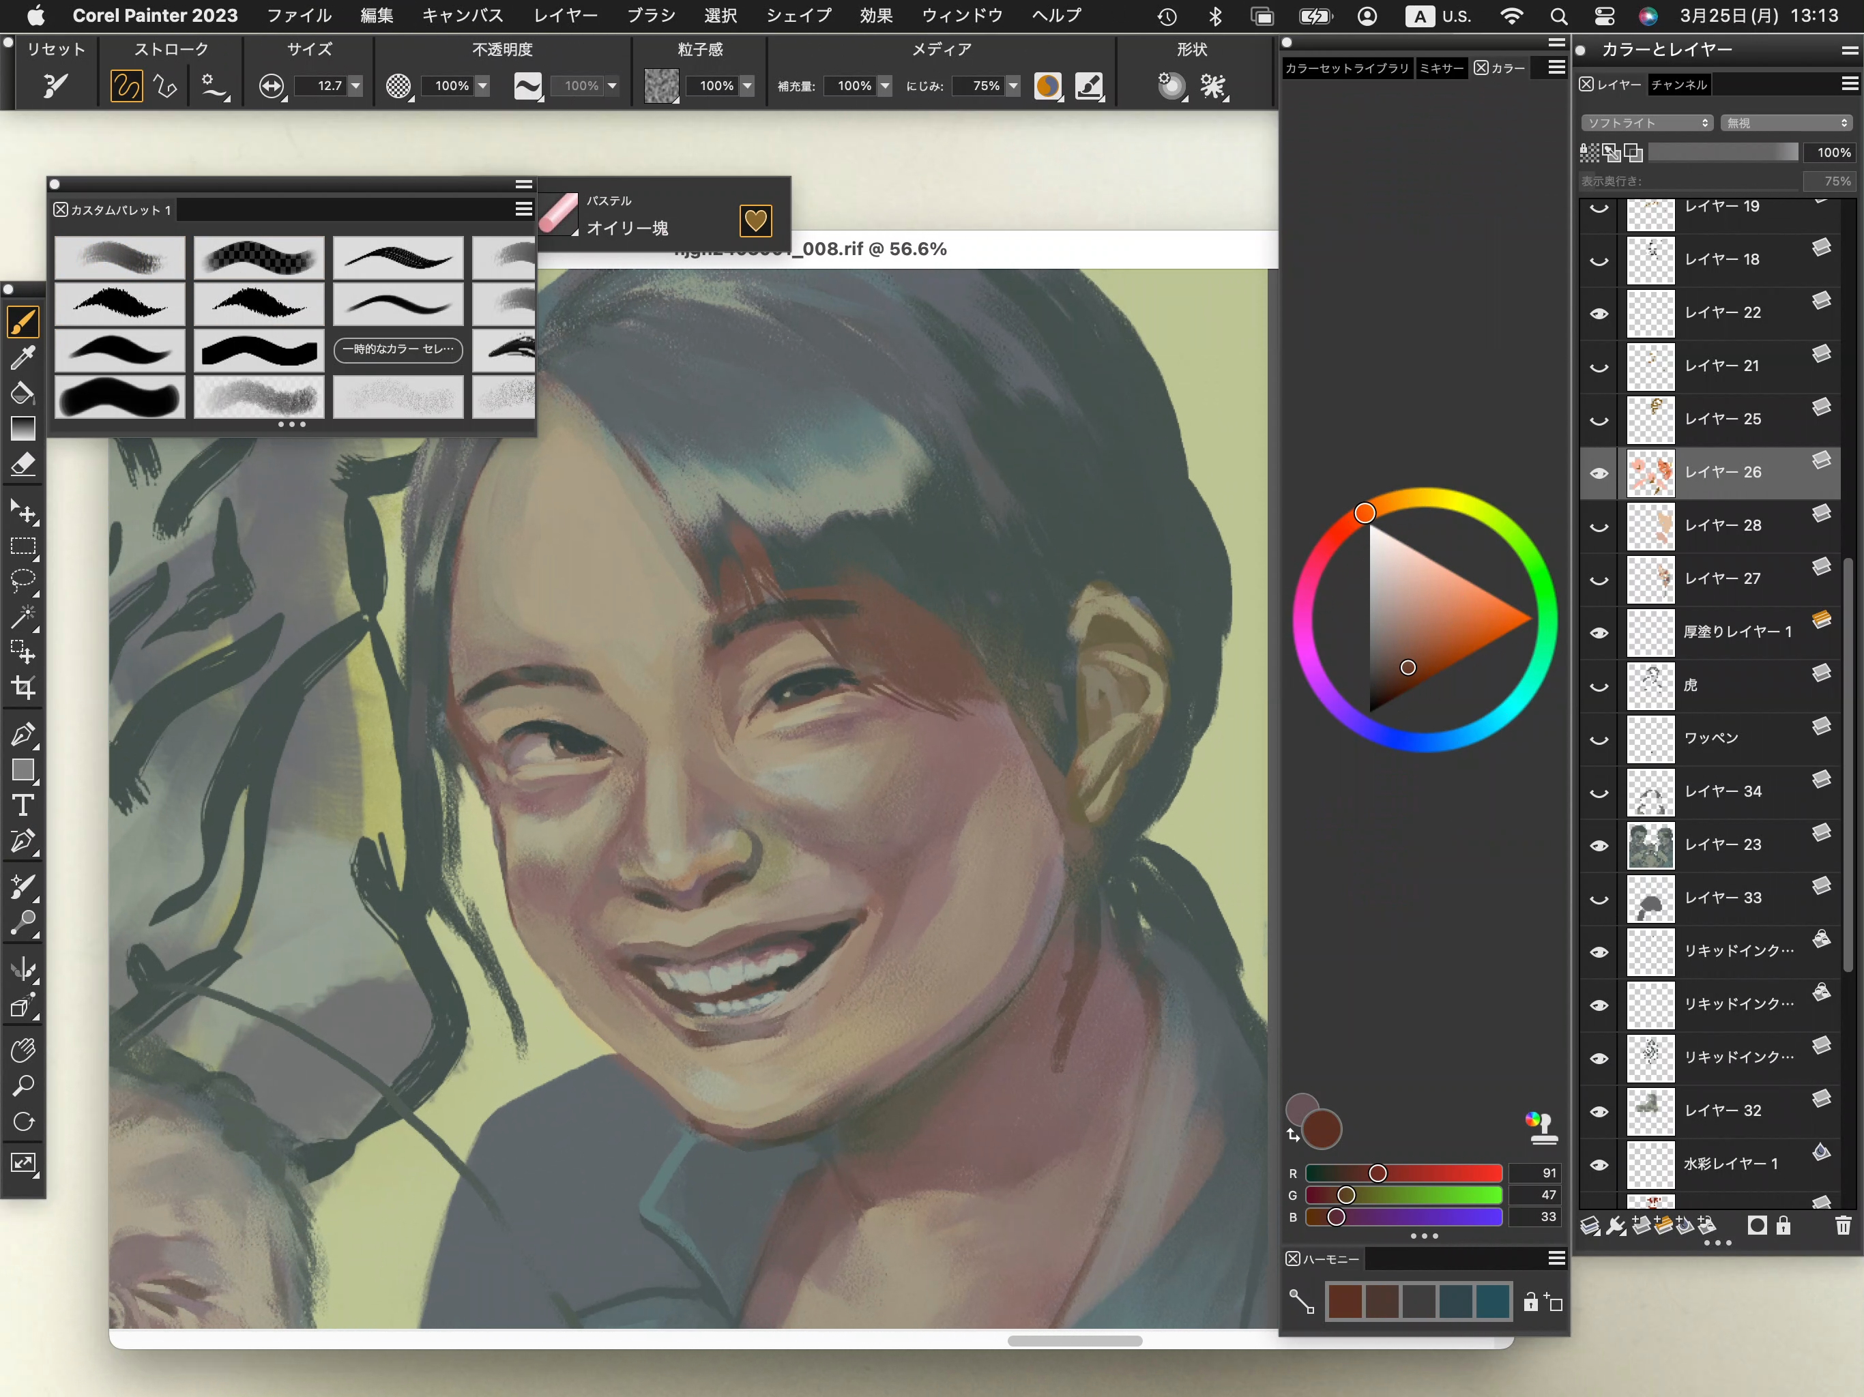1864x1397 pixels.
Task: Select the ワッペン layer
Action: pyautogui.click(x=1709, y=739)
